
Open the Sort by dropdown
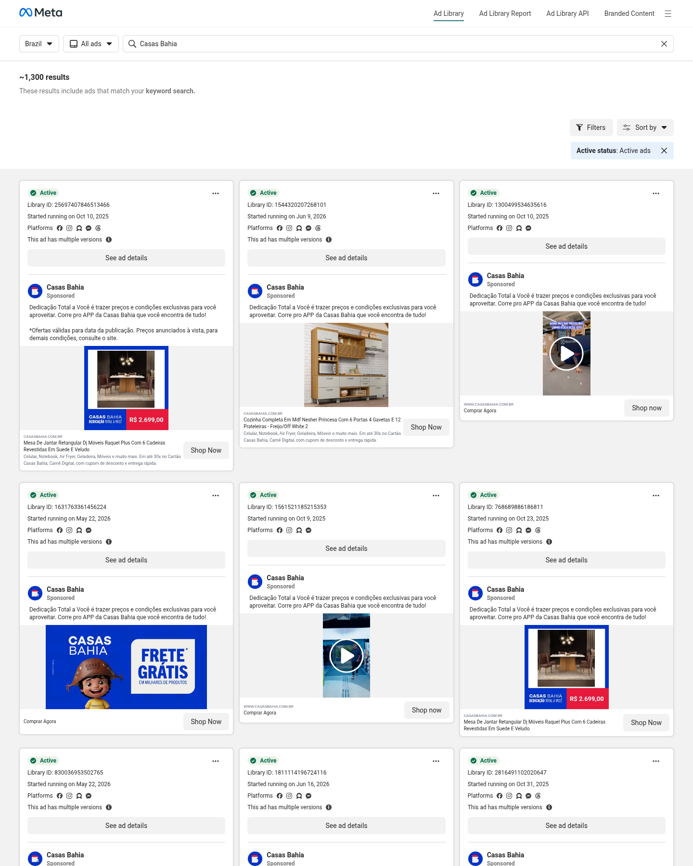point(645,127)
